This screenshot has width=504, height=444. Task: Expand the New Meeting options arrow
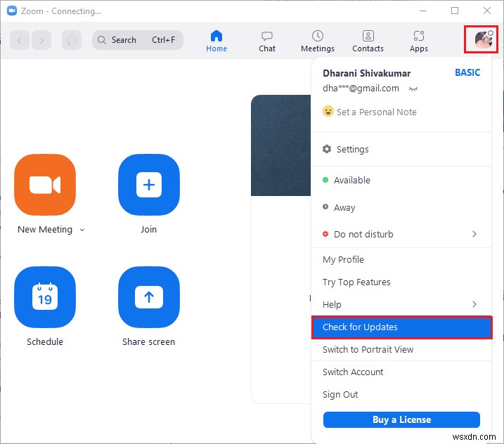[82, 230]
